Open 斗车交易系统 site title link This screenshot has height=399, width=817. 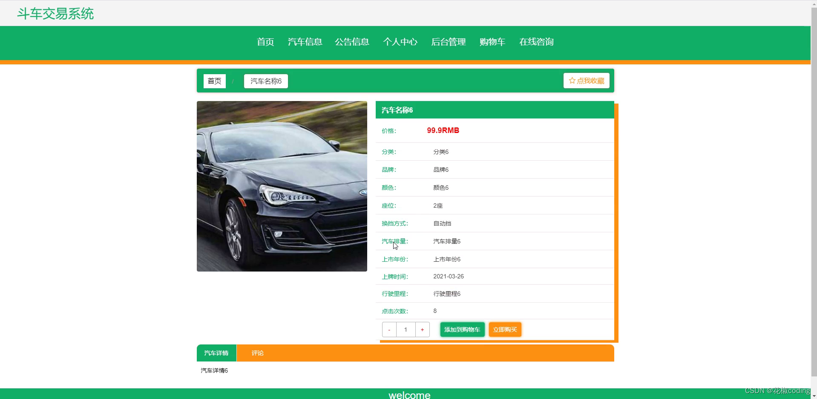(x=55, y=14)
